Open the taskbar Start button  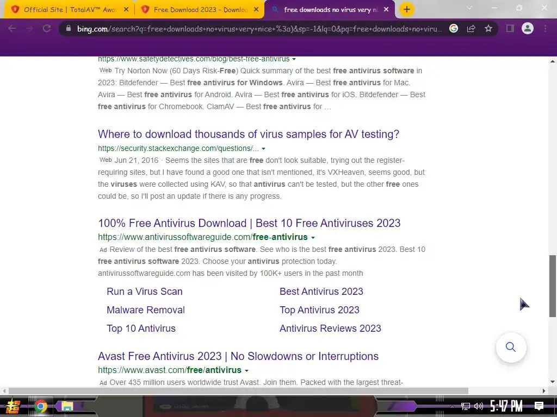(13, 406)
